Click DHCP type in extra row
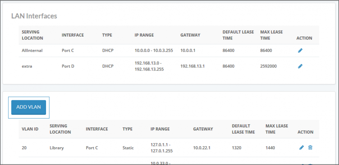The image size is (339, 165). click(108, 66)
